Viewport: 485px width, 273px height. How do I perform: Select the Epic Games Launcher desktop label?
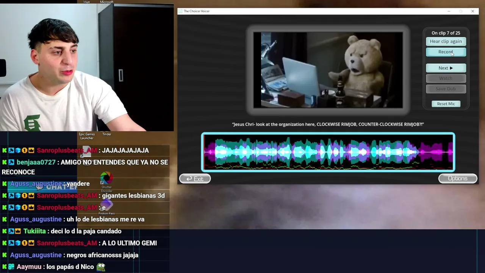click(87, 136)
